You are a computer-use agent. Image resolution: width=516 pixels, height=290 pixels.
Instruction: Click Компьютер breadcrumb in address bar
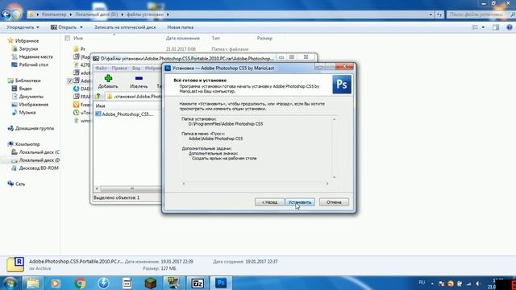tap(54, 14)
